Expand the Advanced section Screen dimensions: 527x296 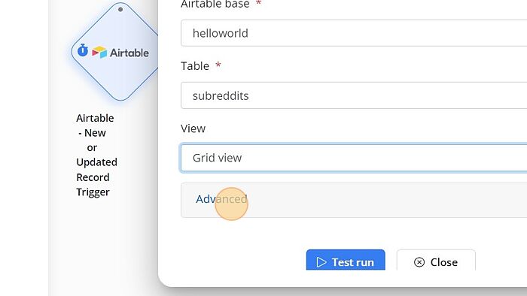221,199
